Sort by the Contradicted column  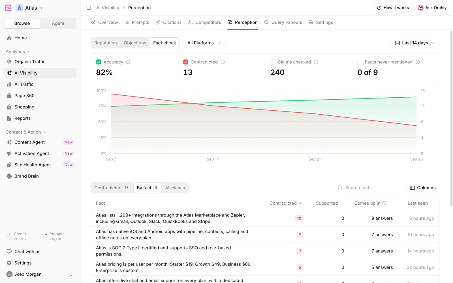286,203
